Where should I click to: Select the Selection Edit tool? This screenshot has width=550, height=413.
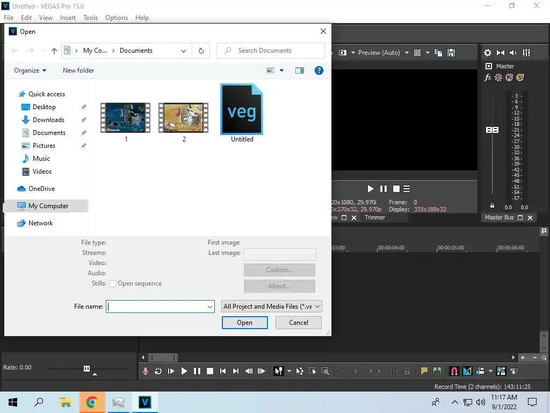(x=312, y=371)
